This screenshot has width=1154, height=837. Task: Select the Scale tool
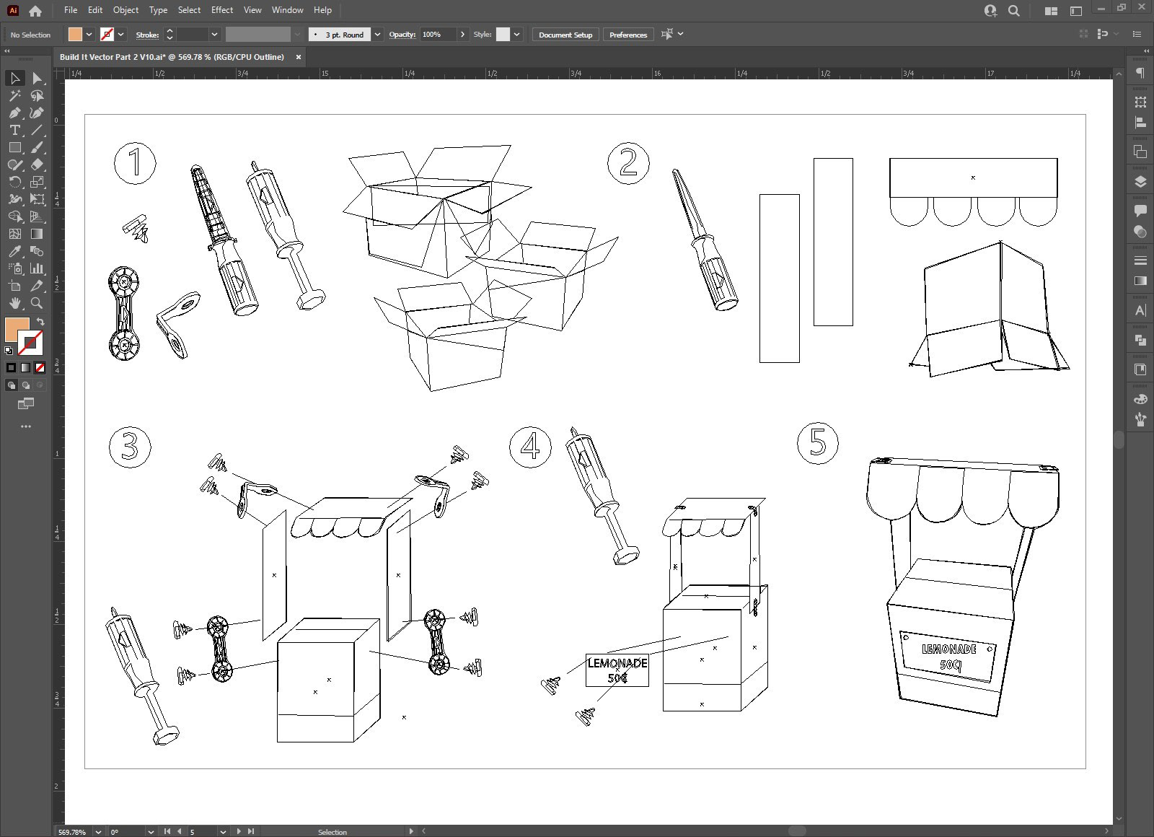click(37, 182)
